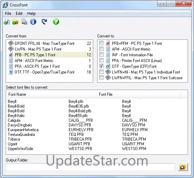This screenshot has height=178, width=194.
Task: Open the File menu
Action: coord(8,13)
